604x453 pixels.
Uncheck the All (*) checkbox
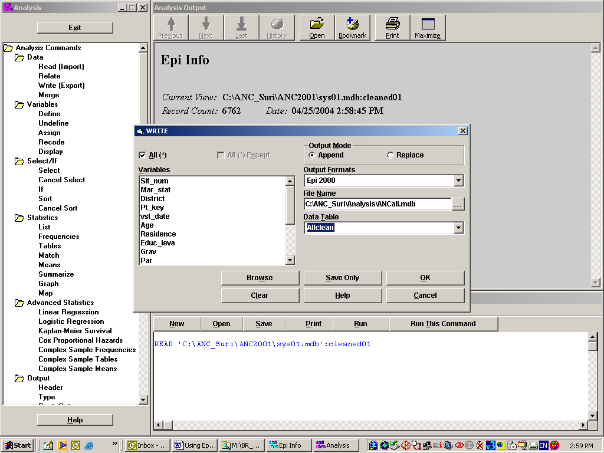(x=142, y=155)
